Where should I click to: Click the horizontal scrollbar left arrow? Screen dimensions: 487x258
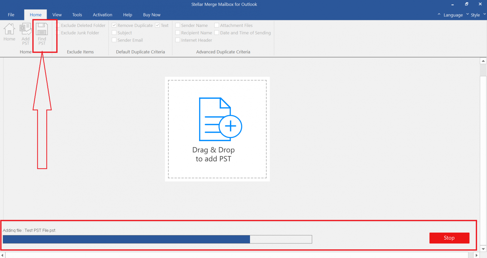pos(3,255)
